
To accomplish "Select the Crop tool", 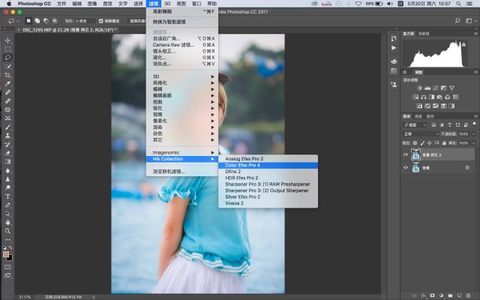I will tap(7, 75).
